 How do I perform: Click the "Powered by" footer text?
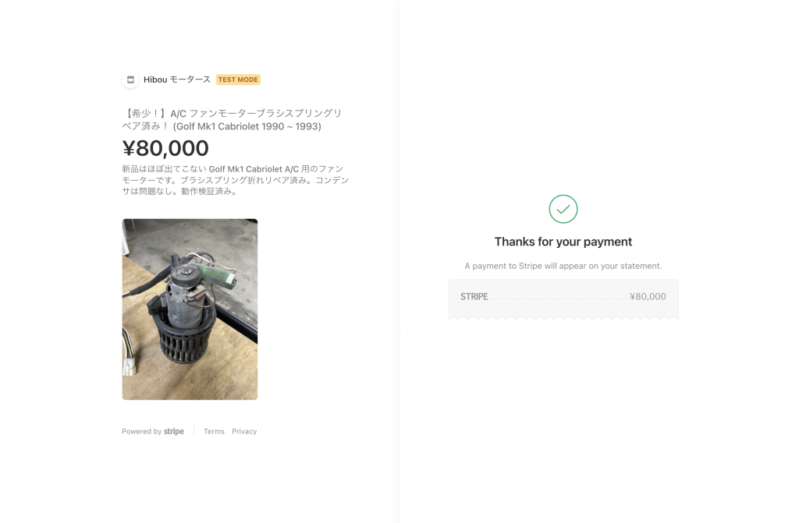[x=141, y=431]
